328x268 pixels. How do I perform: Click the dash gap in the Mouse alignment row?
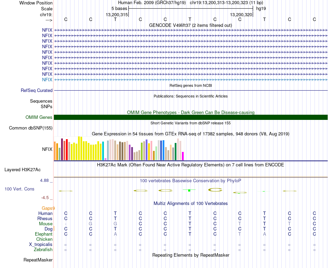click(x=66, y=224)
